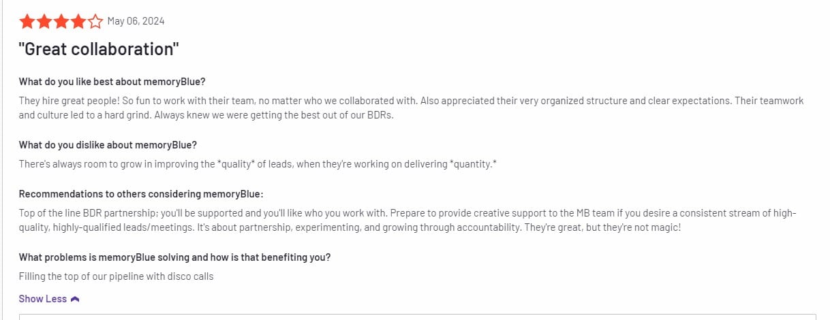
Task: Click "They're great, but they're not magic!" sentence
Action: tap(602, 227)
